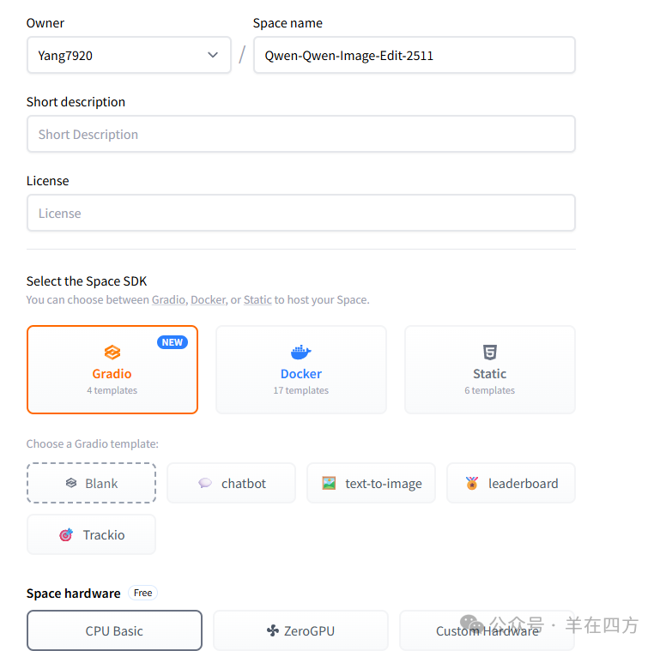Viewport: 660px width, 651px height.
Task: Click the Docker whale icon
Action: [300, 353]
